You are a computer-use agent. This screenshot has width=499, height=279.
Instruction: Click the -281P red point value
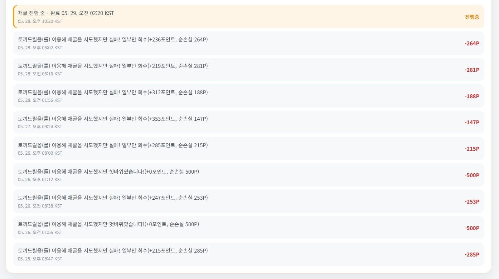(472, 70)
